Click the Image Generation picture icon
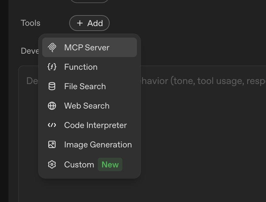Screen dimensions: 266x202 [x=52, y=145]
